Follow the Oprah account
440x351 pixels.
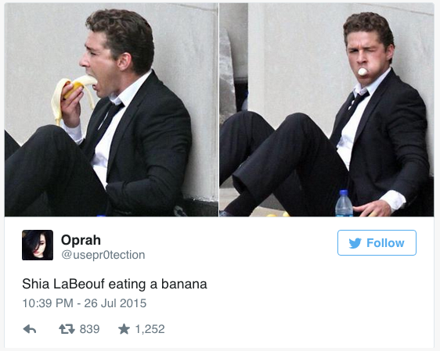pyautogui.click(x=377, y=243)
